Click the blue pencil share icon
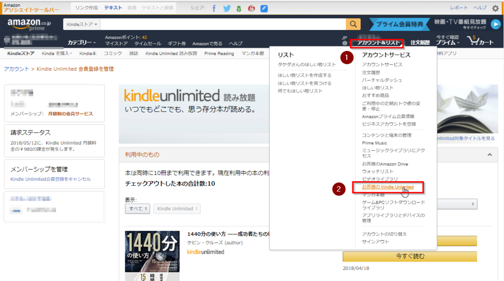Viewport: 504px width, 281px height. click(x=264, y=9)
